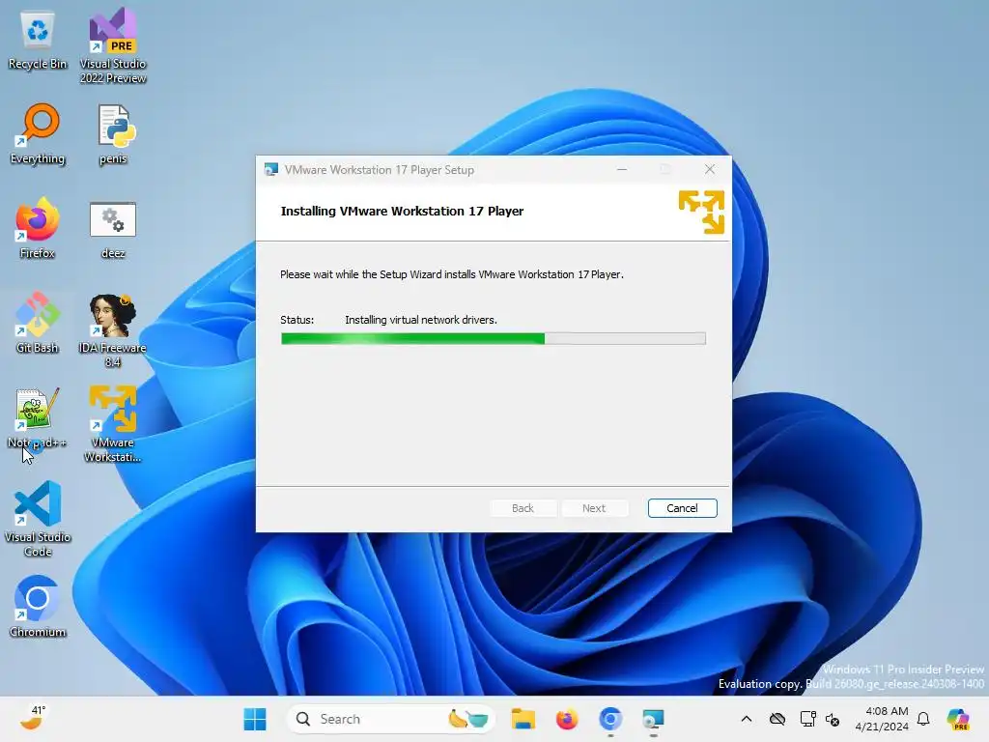Screen dimensions: 989x742
Task: Open the Recycle Bin desktop icon
Action: click(38, 41)
